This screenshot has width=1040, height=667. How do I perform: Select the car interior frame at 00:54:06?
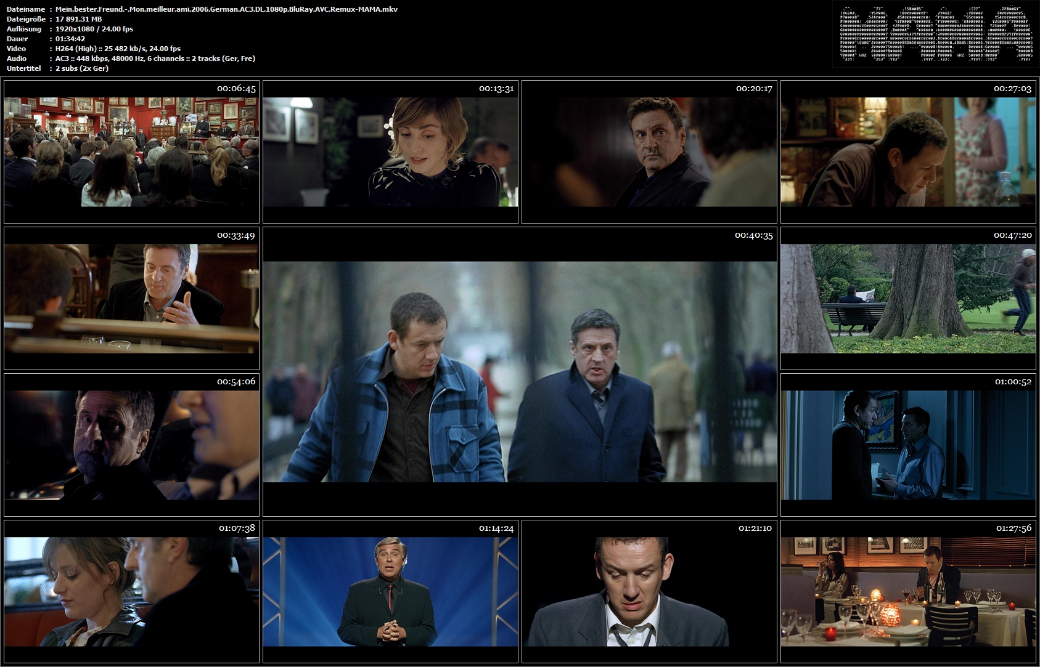[x=131, y=445]
